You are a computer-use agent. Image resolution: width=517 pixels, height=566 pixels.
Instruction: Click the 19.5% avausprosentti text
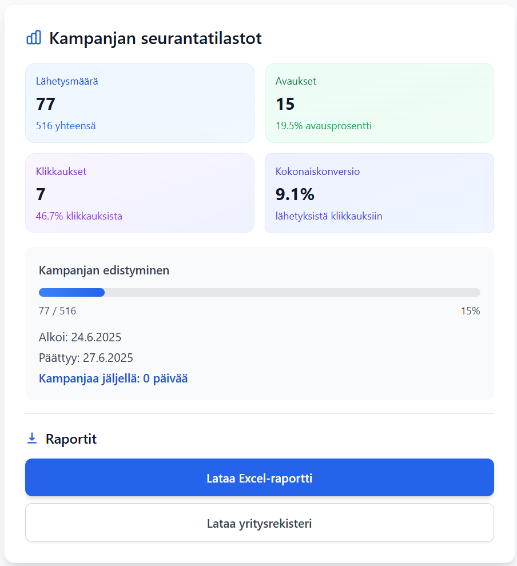(323, 126)
